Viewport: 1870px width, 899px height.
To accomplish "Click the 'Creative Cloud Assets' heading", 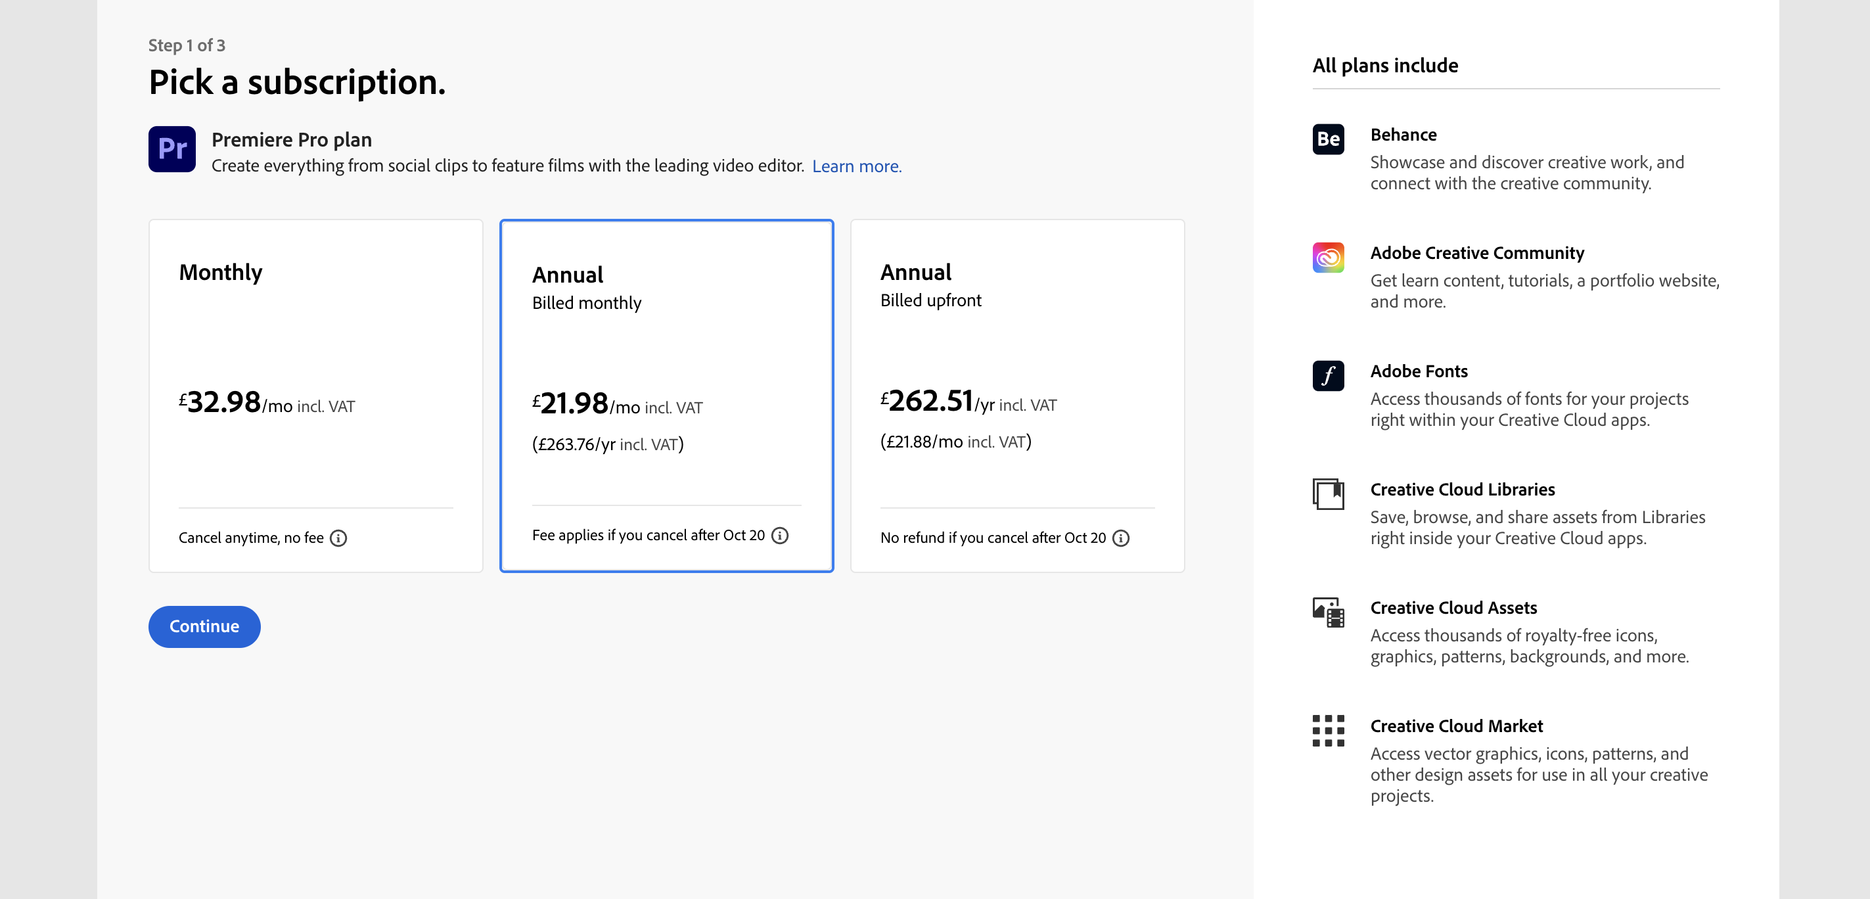I will click(x=1453, y=609).
